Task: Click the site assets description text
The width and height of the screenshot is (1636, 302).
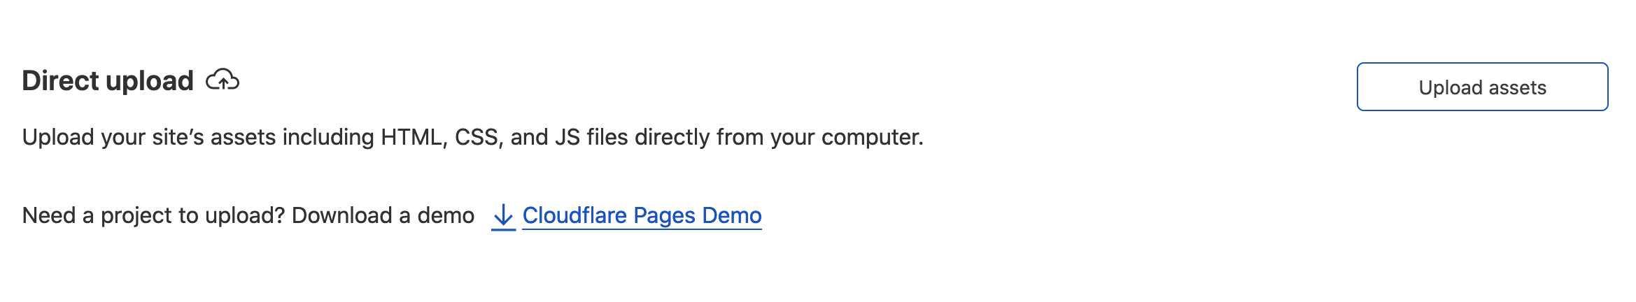Action: coord(472,137)
